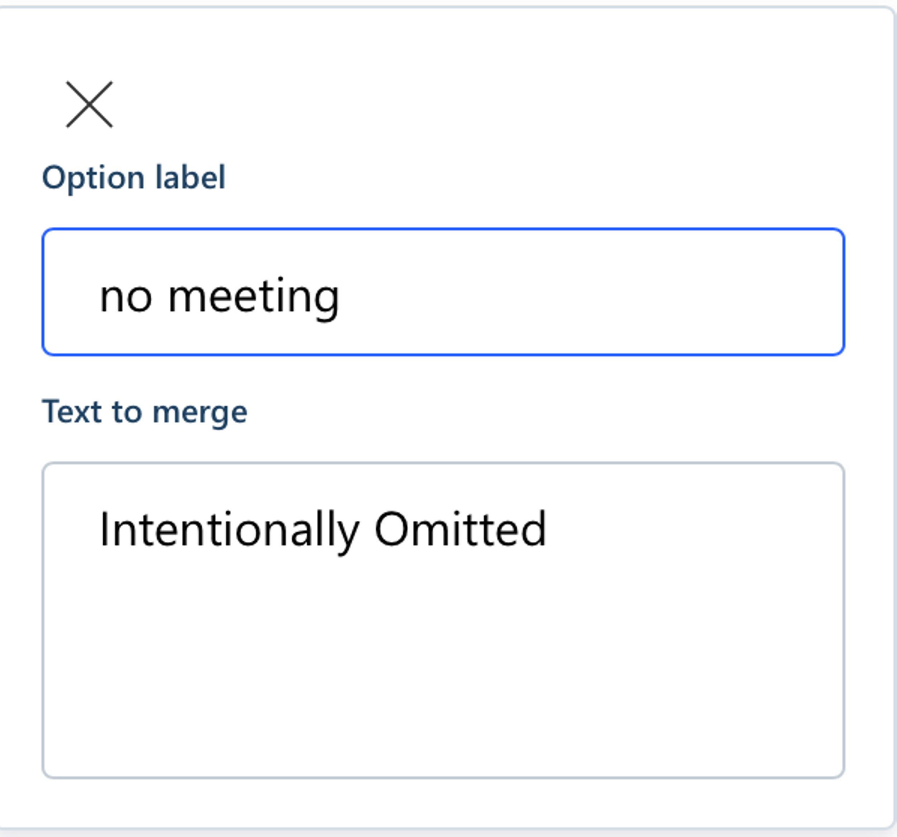Click the word "meeting" in Option label
Screen dimensions: 897x837
pos(253,296)
